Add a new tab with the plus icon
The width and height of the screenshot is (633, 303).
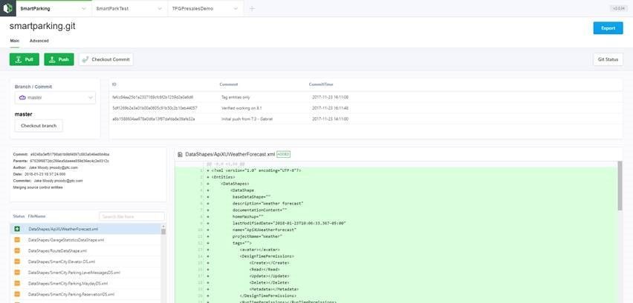(x=252, y=8)
